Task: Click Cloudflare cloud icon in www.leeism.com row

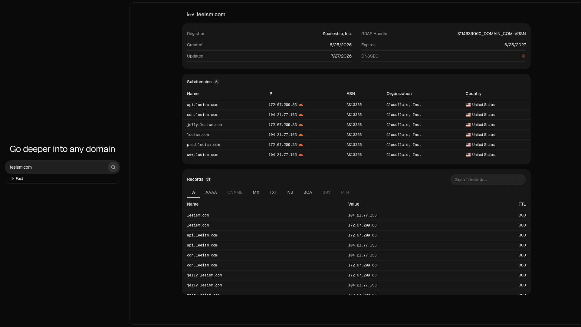Action: 301,155
